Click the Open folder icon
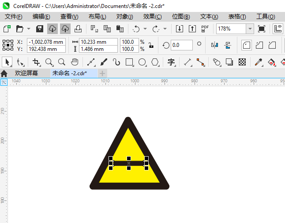This screenshot has height=223, width=285. pos(19,29)
